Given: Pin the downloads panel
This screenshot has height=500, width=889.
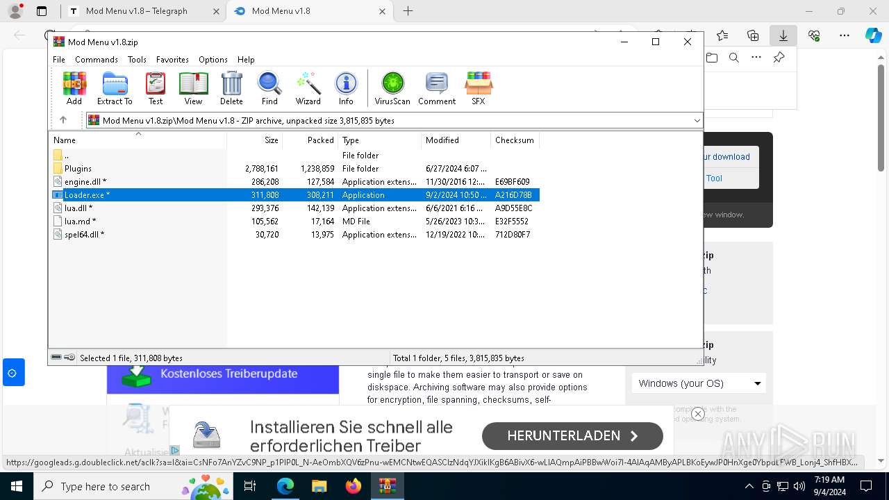Looking at the screenshot, I should pos(779,58).
